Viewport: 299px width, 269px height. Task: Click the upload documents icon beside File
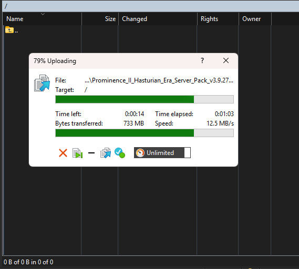point(42,83)
